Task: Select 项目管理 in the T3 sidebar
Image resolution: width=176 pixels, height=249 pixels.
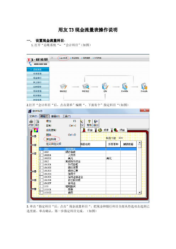Action: [38, 91]
